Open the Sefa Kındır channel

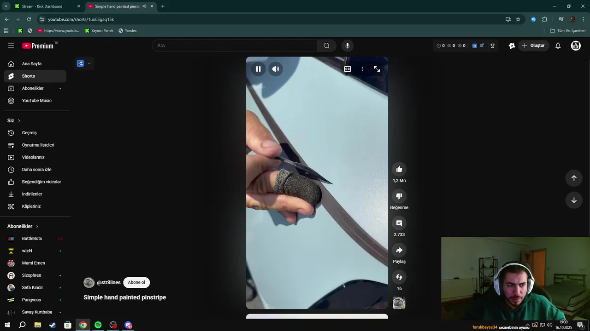(x=35, y=287)
